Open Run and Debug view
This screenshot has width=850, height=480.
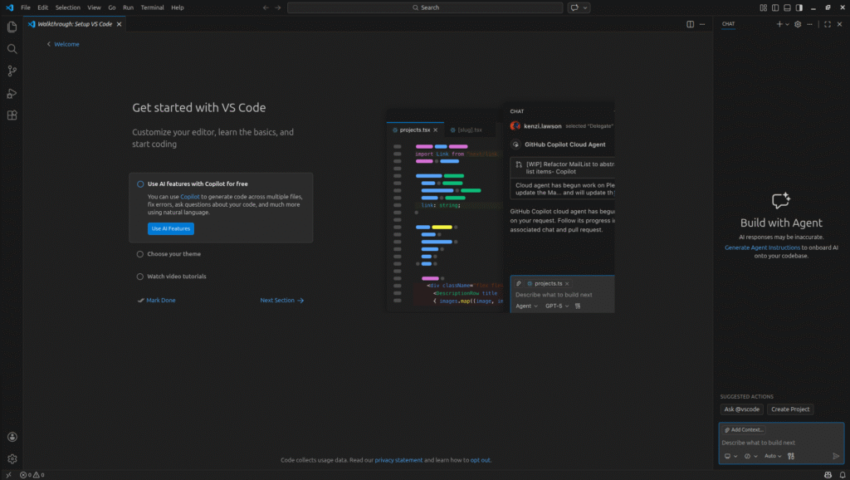pos(12,94)
